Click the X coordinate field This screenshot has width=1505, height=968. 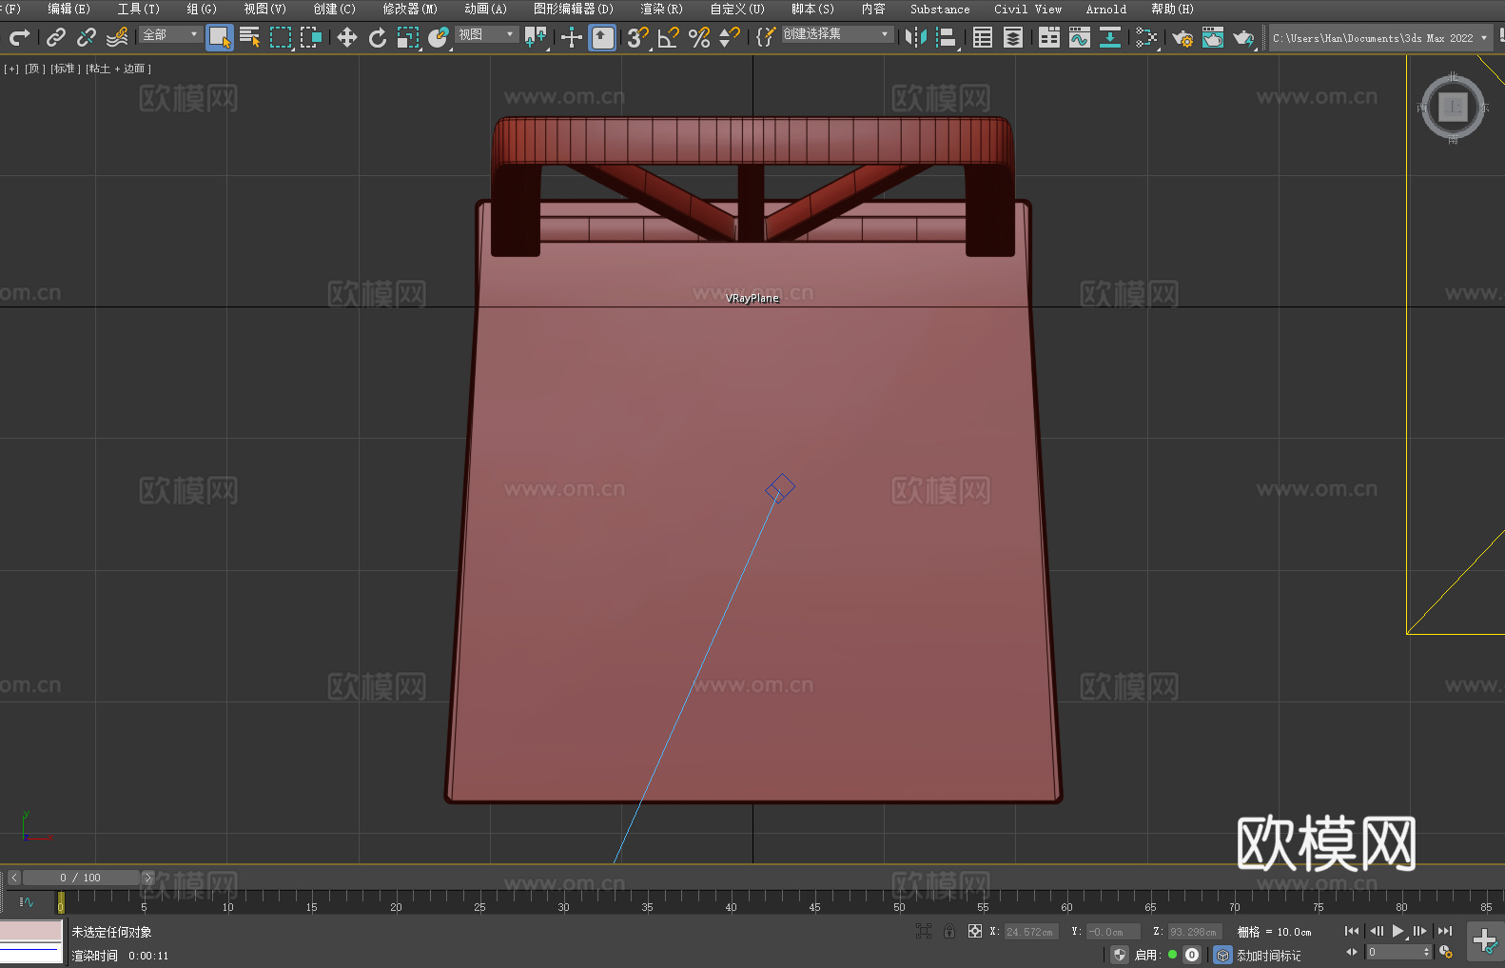tap(1032, 932)
